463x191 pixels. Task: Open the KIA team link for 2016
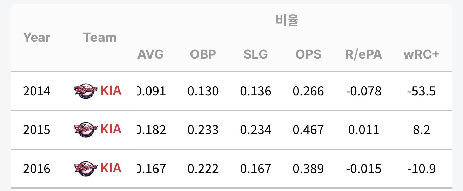pos(111,168)
